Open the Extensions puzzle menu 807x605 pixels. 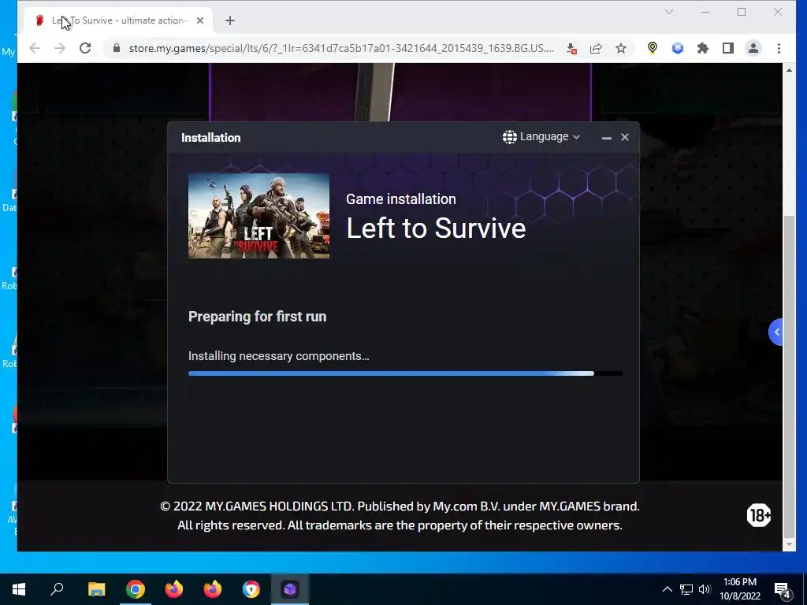[x=702, y=48]
